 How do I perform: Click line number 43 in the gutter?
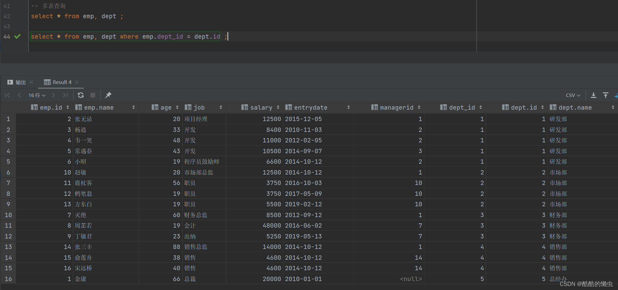pyautogui.click(x=7, y=26)
